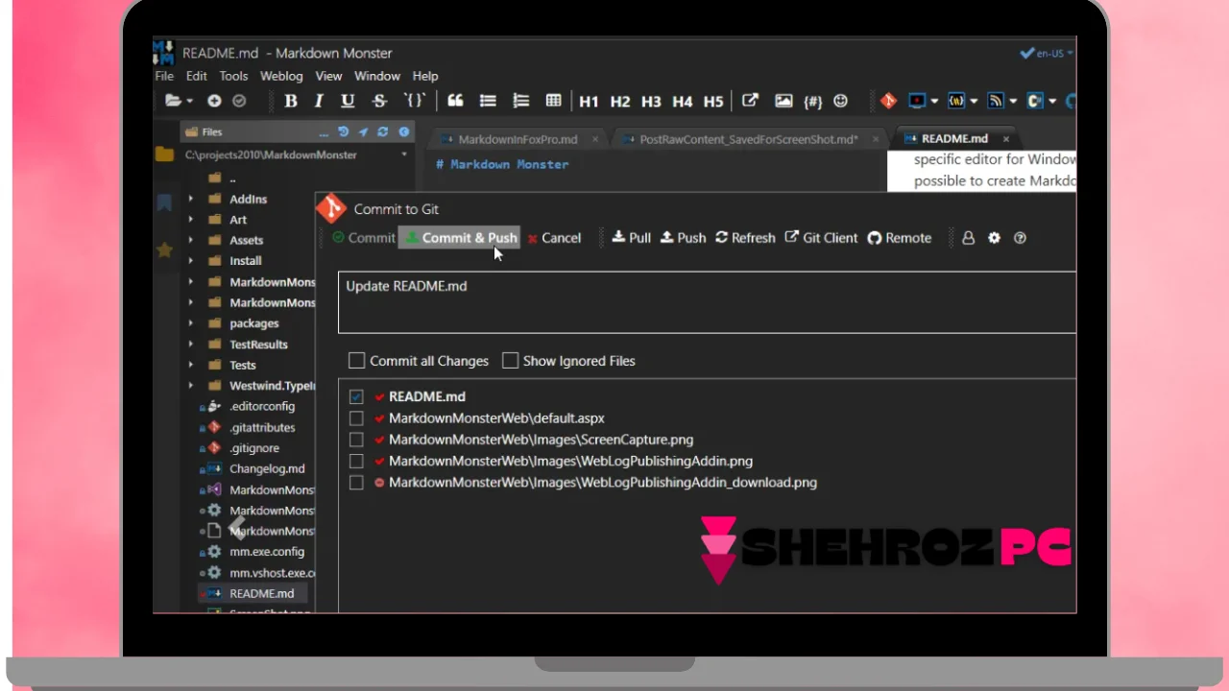This screenshot has height=691, width=1229.
Task: Check the WebLogPublishingAddin_download.png checkbox
Action: pyautogui.click(x=356, y=483)
